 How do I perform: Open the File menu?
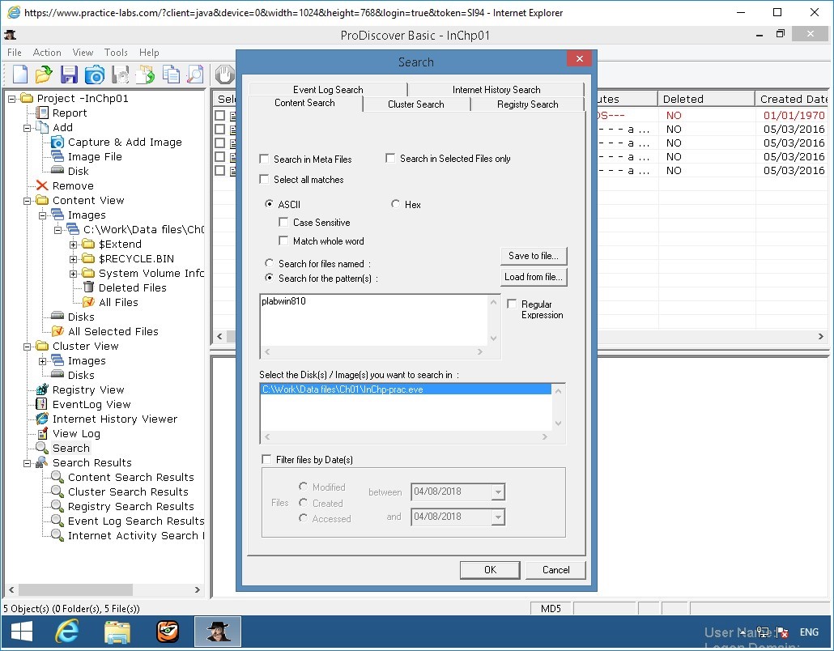15,52
